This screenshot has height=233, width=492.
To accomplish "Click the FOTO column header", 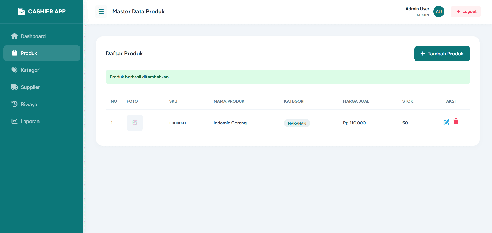I will (x=132, y=101).
